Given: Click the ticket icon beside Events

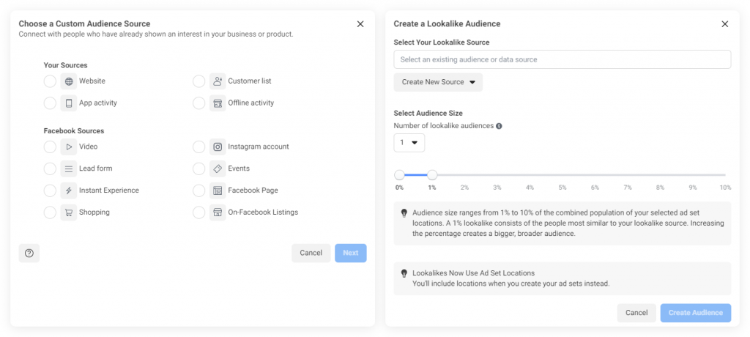Looking at the screenshot, I should coord(218,168).
